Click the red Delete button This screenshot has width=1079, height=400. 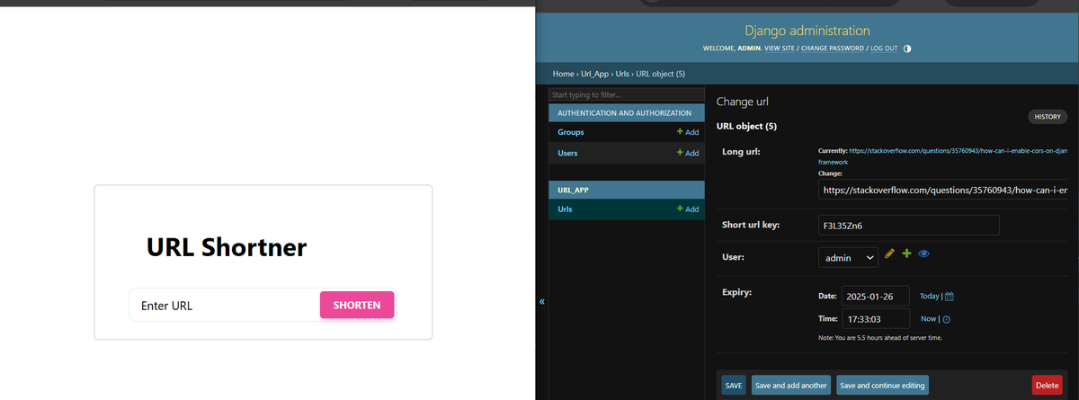[1048, 385]
